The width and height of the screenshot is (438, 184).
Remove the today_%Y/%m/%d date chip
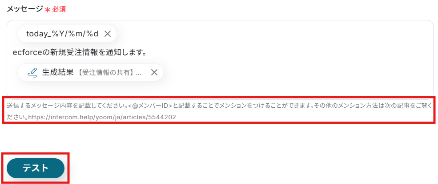(x=108, y=34)
